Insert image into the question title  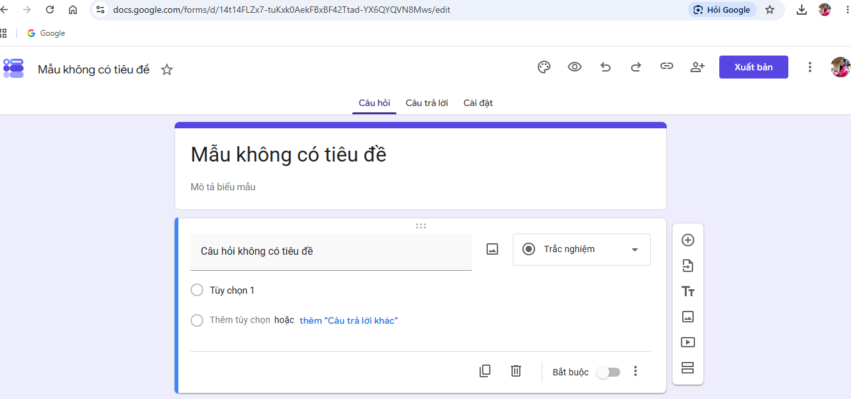point(492,250)
